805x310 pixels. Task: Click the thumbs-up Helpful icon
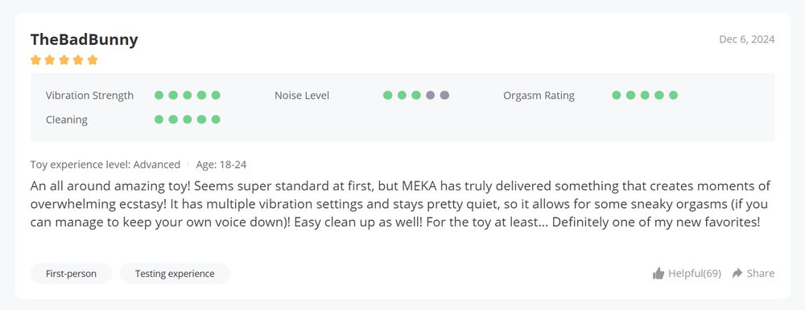tap(658, 273)
